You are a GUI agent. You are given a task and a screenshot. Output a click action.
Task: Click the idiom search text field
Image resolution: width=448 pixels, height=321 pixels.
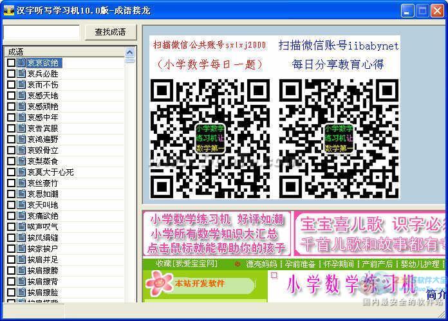pos(41,32)
